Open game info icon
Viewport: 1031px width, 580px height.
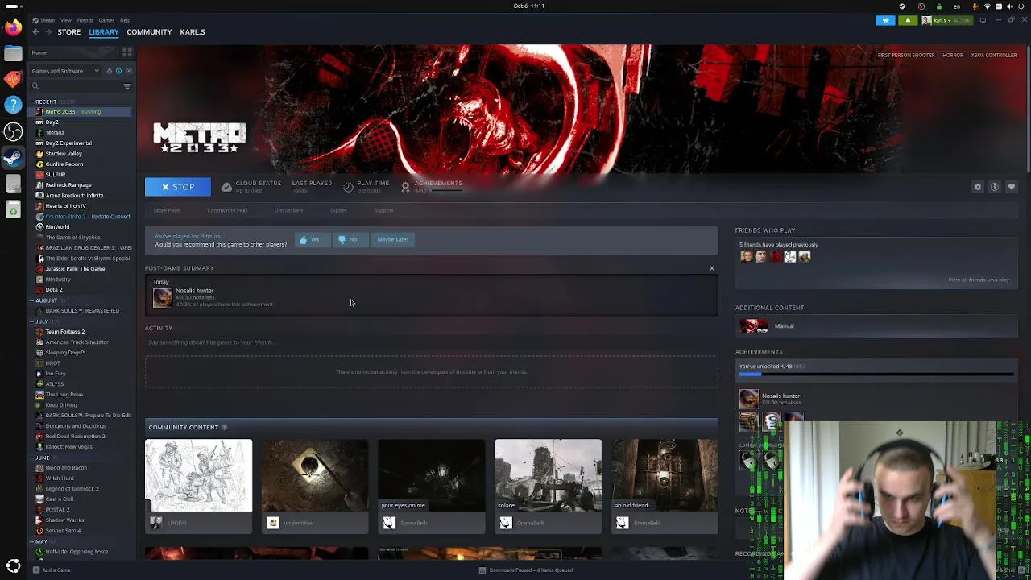pyautogui.click(x=995, y=187)
